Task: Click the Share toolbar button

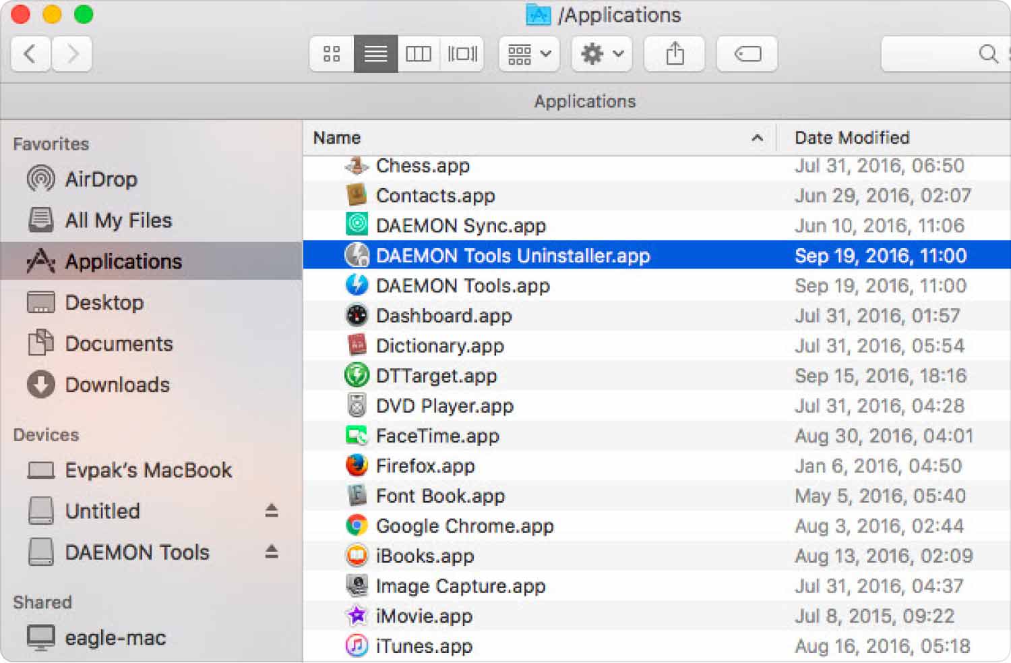Action: (675, 53)
